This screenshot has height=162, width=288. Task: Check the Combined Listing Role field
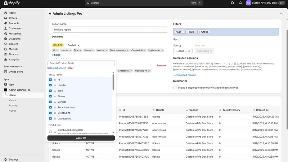tap(50, 132)
